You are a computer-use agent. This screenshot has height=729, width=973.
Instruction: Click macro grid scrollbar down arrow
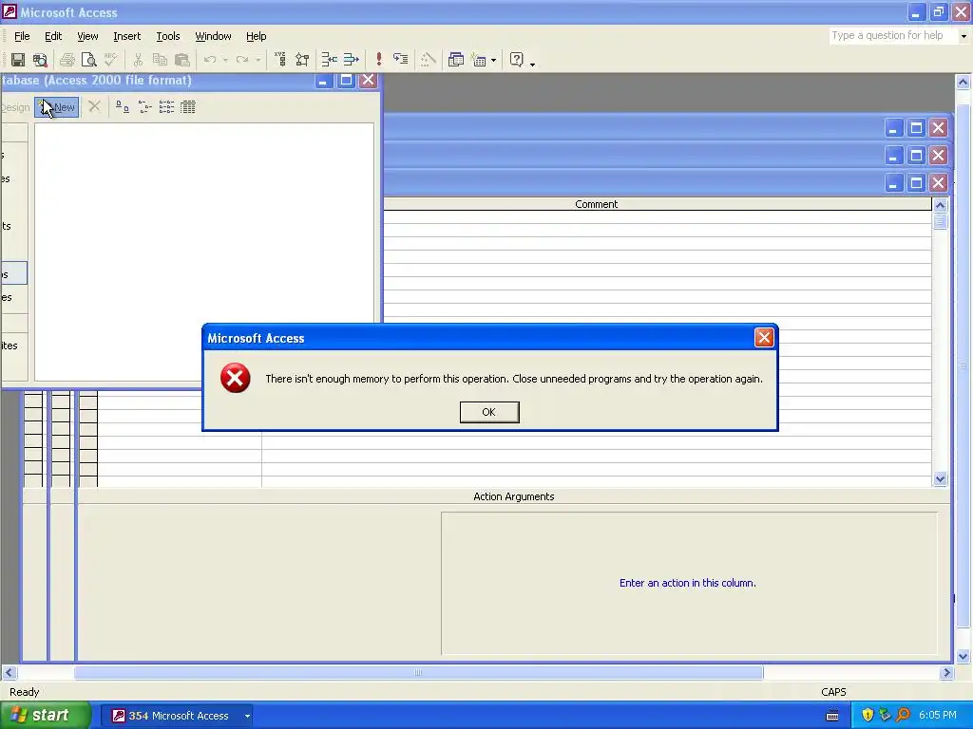click(940, 478)
